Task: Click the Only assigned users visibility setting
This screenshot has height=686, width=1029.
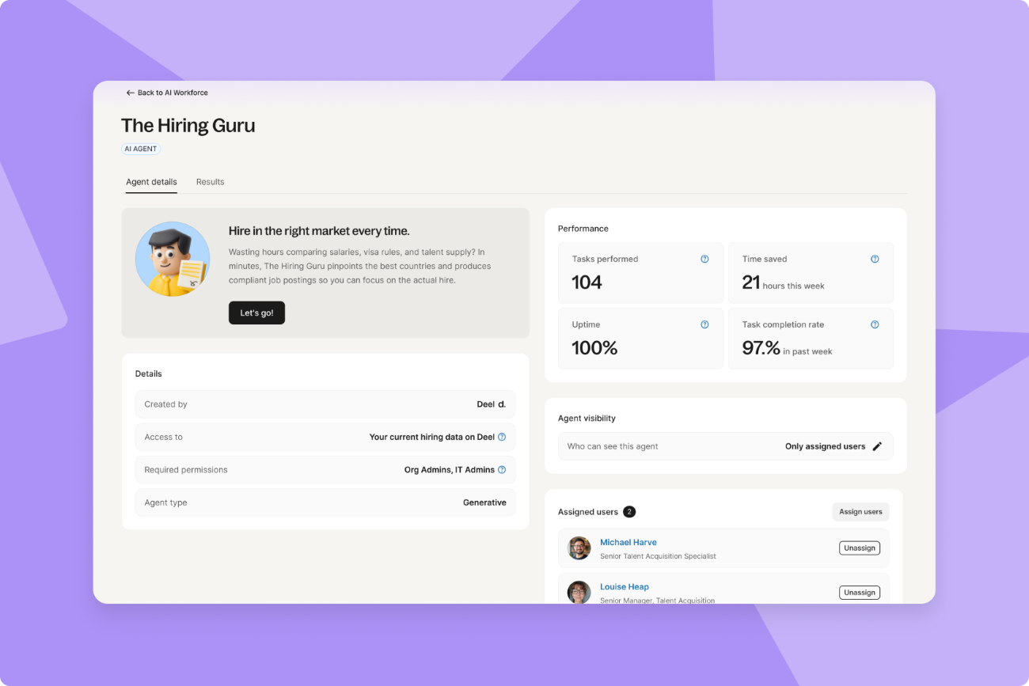Action: (x=826, y=446)
